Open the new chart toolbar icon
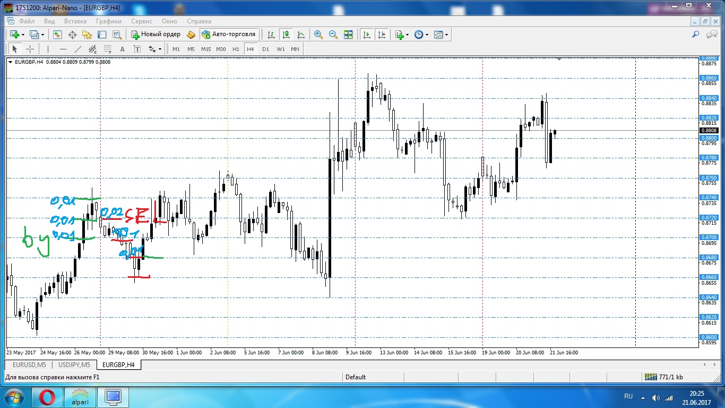 click(14, 35)
